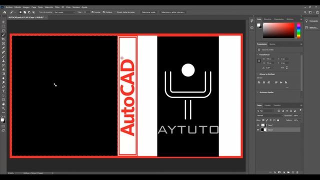Switch to the Ajustes tab
This screenshot has width=320, height=180.
272,44
